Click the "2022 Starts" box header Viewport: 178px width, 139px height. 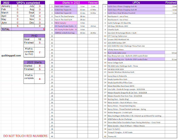coord(34,62)
